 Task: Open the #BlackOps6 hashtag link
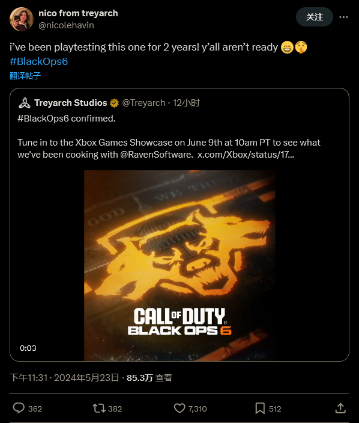point(39,61)
